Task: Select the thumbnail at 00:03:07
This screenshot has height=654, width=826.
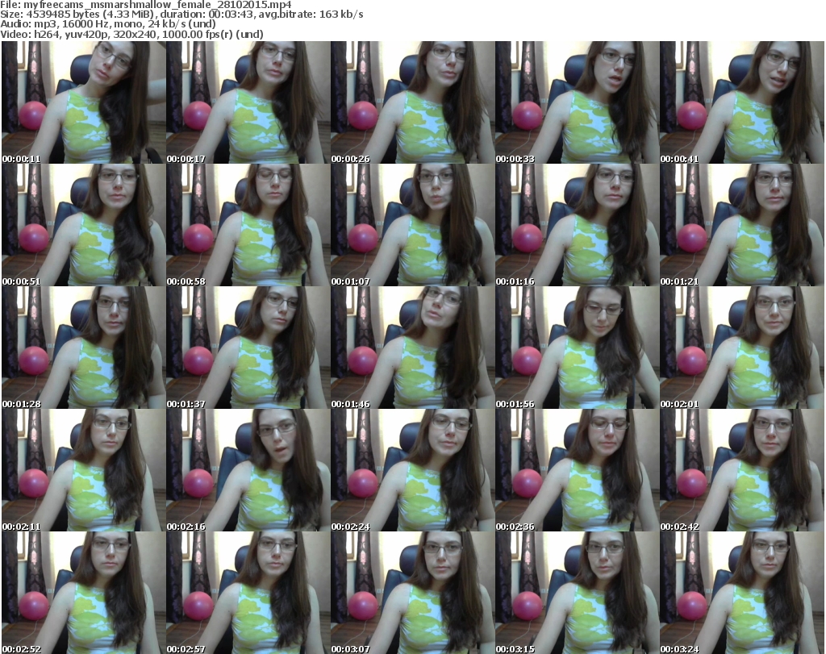Action: click(x=412, y=593)
